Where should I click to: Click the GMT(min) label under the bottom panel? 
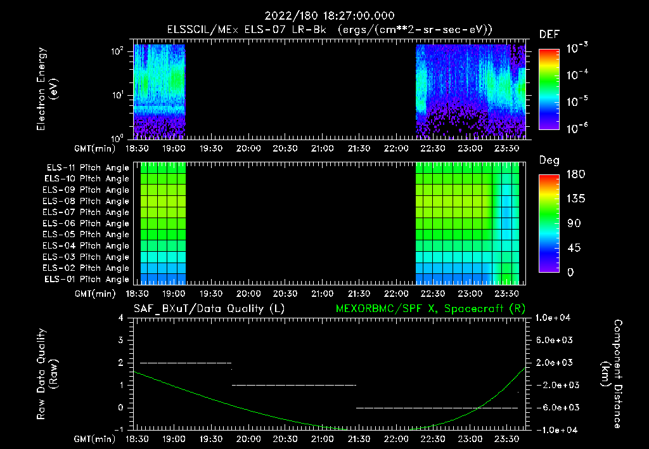coord(95,439)
